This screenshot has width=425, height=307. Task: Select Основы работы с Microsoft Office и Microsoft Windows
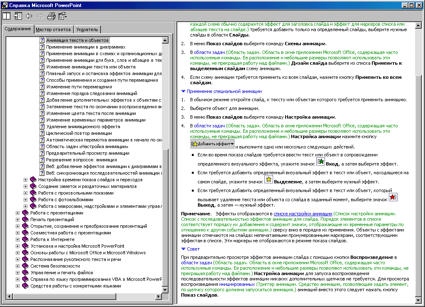tap(88, 253)
